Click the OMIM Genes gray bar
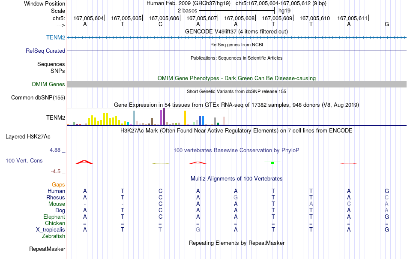The height and width of the screenshot is (259, 407). 237,84
